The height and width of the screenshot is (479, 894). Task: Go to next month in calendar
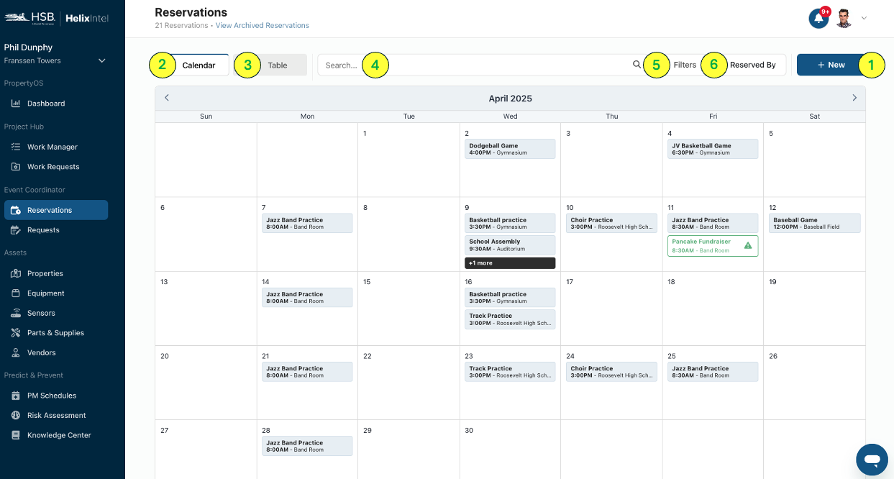854,98
